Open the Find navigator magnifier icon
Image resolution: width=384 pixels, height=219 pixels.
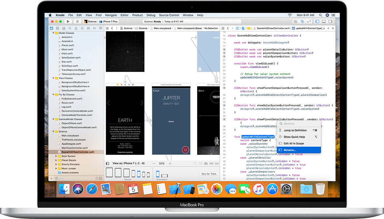click(x=70, y=28)
